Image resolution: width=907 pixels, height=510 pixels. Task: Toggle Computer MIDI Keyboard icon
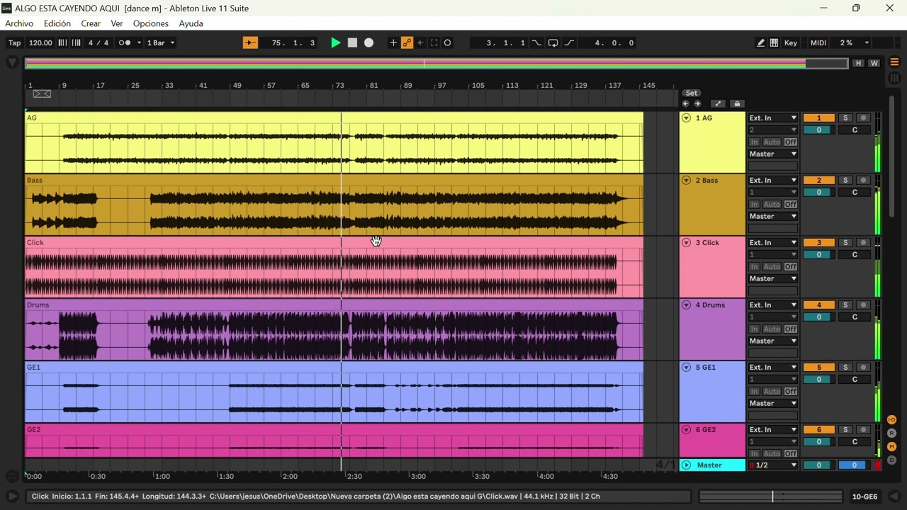[x=774, y=43]
